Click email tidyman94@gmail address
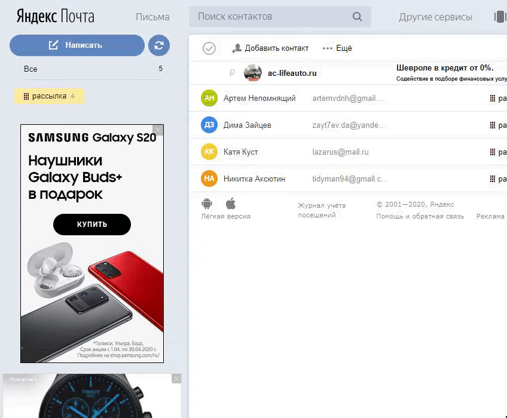Screen dimensions: 507x418 click(x=350, y=179)
